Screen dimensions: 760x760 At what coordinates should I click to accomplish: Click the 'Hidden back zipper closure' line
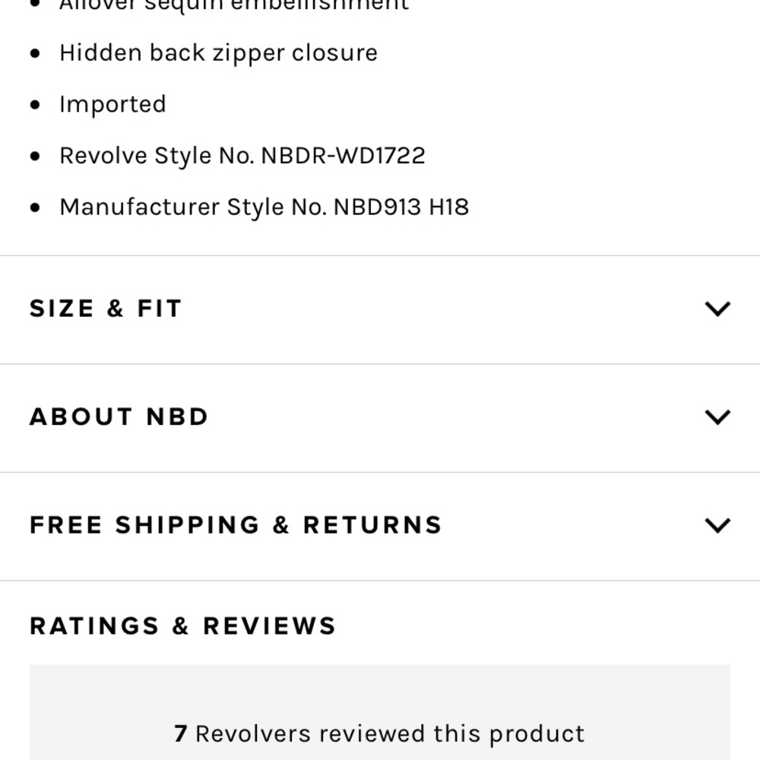click(x=218, y=53)
